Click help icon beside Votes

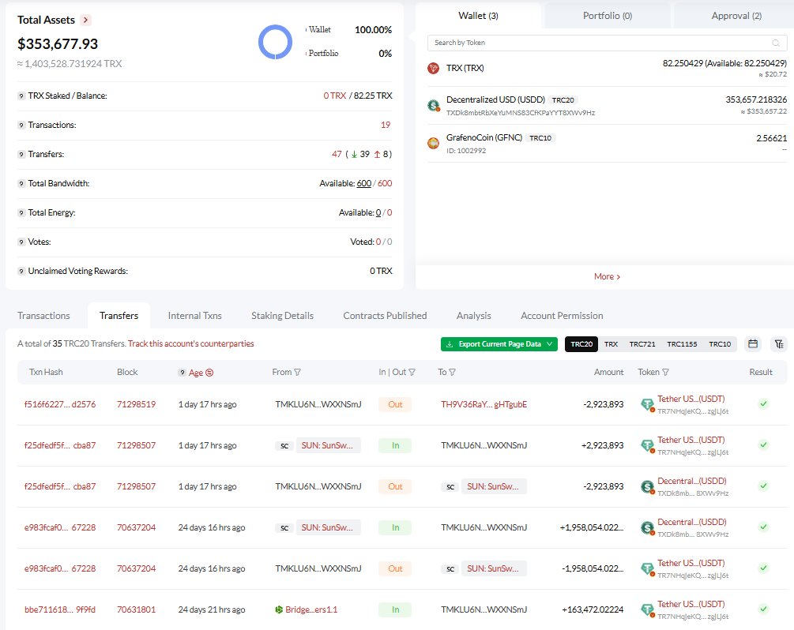click(21, 242)
